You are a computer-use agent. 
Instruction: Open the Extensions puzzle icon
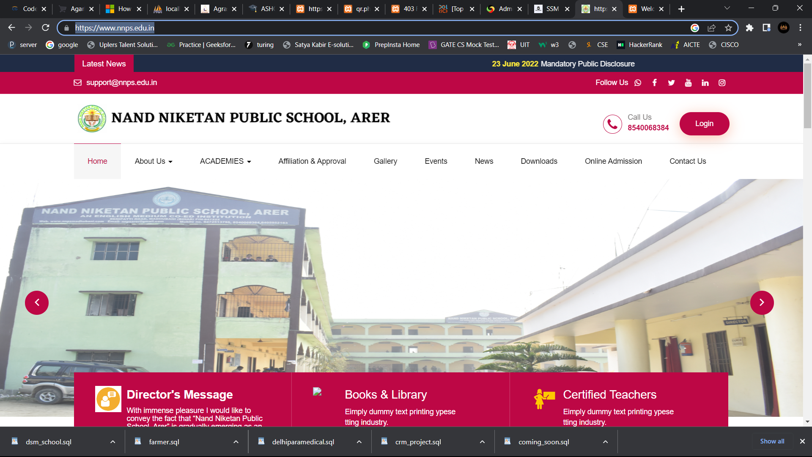pyautogui.click(x=749, y=28)
